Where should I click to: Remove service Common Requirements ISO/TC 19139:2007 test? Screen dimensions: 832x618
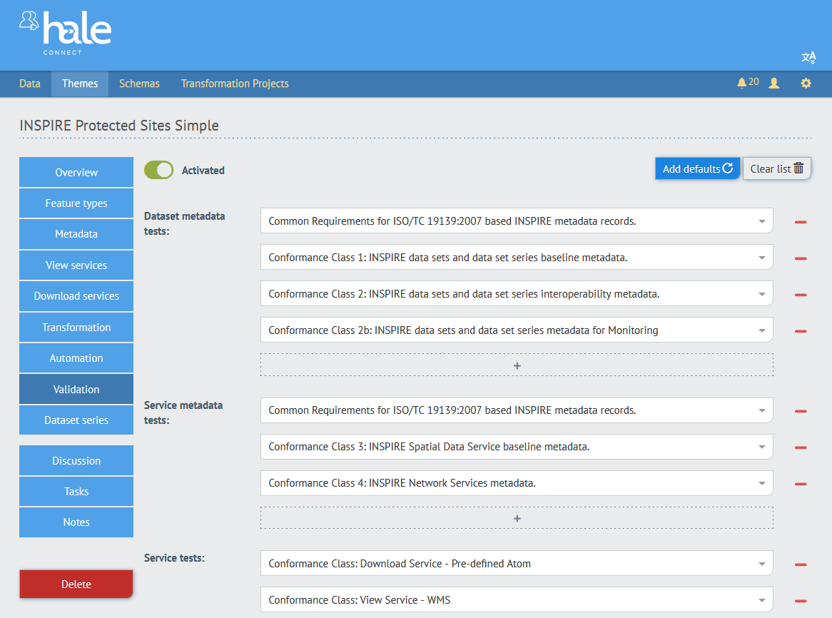click(x=801, y=411)
